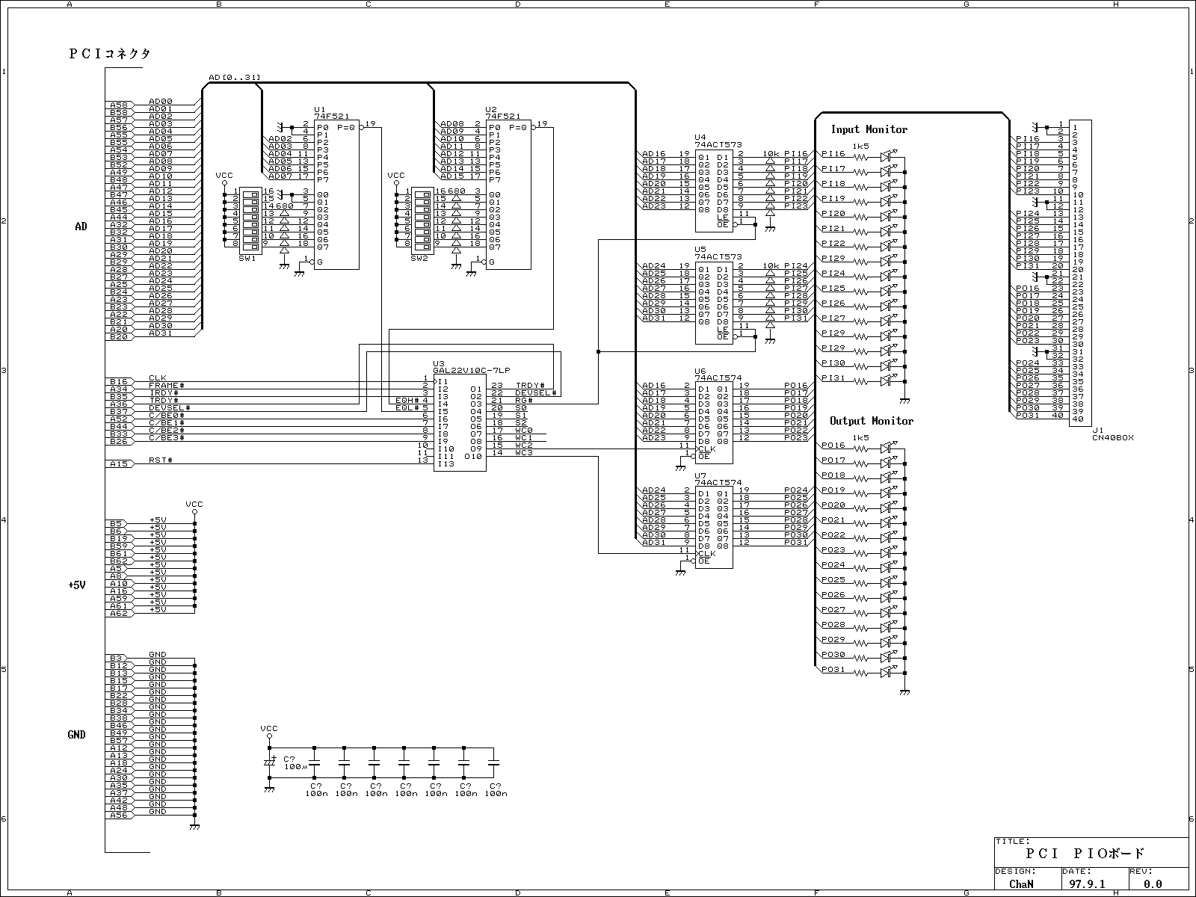The height and width of the screenshot is (897, 1196).
Task: Click the PO31 LED in Output Monitor
Action: pyautogui.click(x=887, y=673)
